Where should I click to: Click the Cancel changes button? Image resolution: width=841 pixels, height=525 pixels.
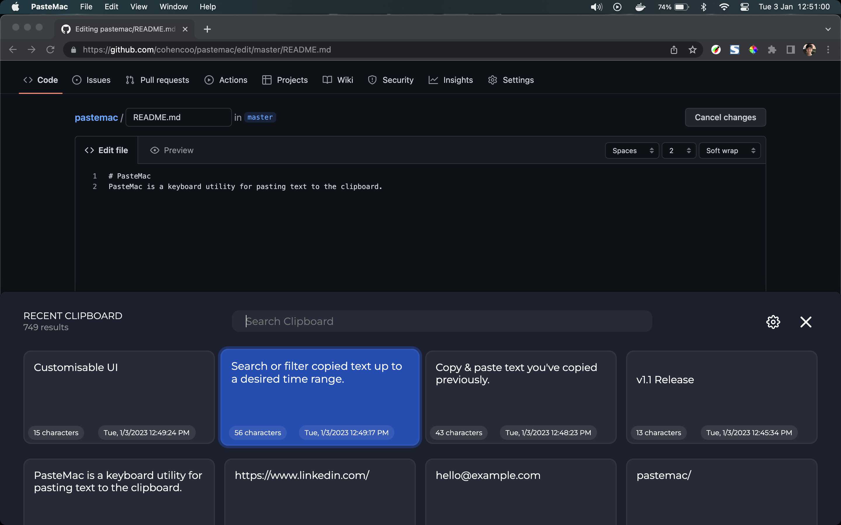click(725, 117)
